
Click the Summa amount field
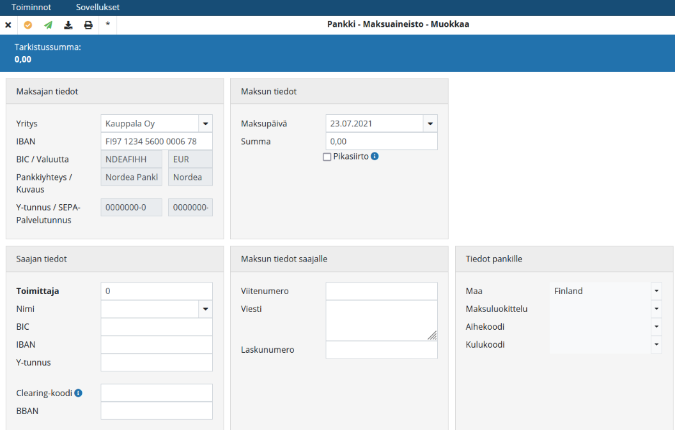[381, 142]
